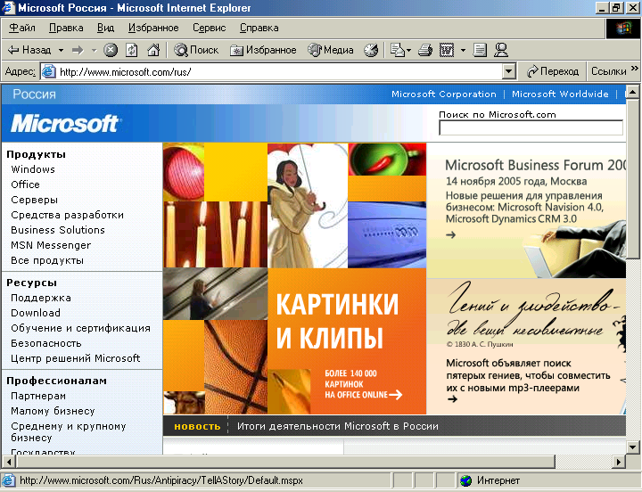Open the Медиа toolbar button
This screenshot has height=492, width=642.
[x=331, y=50]
